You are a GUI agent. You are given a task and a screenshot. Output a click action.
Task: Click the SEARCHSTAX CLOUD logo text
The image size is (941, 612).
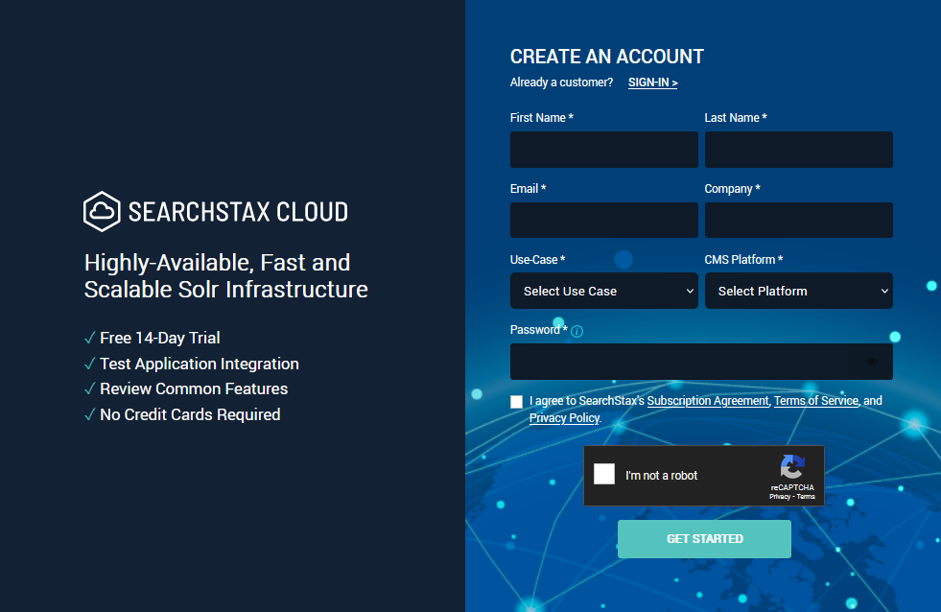click(238, 212)
